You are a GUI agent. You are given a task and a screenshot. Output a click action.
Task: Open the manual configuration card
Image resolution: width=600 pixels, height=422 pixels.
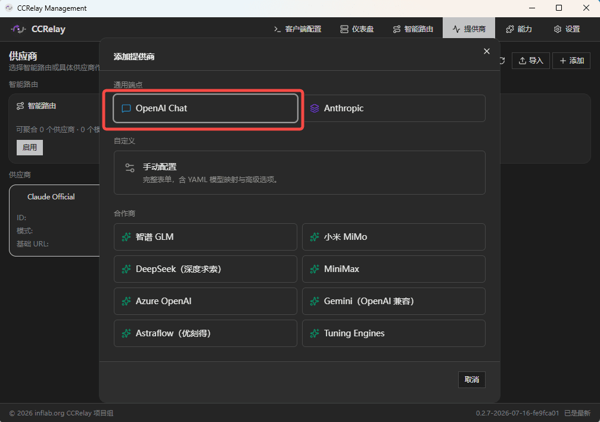pyautogui.click(x=300, y=173)
